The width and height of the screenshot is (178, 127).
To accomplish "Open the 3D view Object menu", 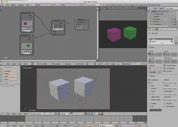I will click(26, 114).
